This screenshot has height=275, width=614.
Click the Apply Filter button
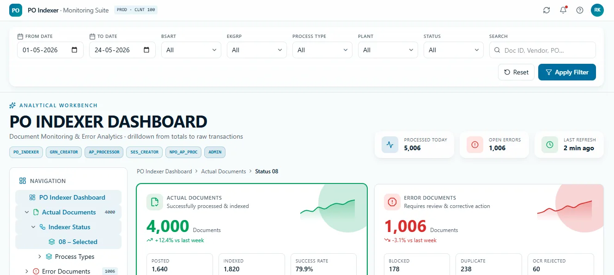coord(567,72)
